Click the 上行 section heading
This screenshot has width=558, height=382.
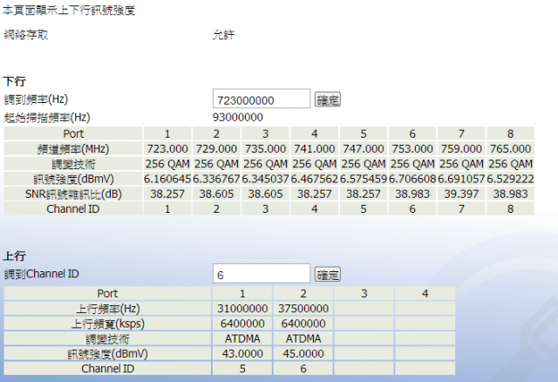15,256
